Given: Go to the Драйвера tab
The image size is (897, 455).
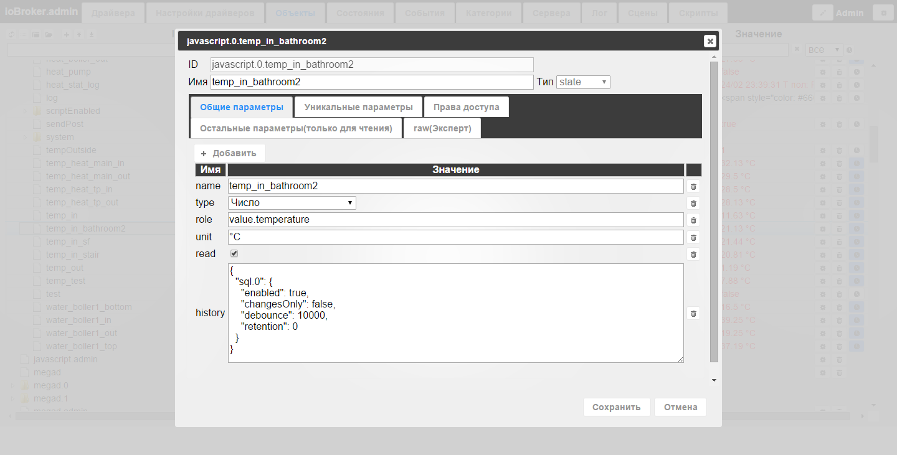Looking at the screenshot, I should pos(113,13).
